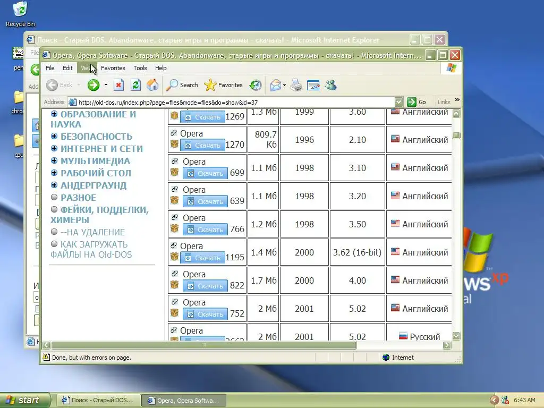This screenshot has height=408, width=544.
Task: Click the History toolbar icon
Action: [256, 85]
